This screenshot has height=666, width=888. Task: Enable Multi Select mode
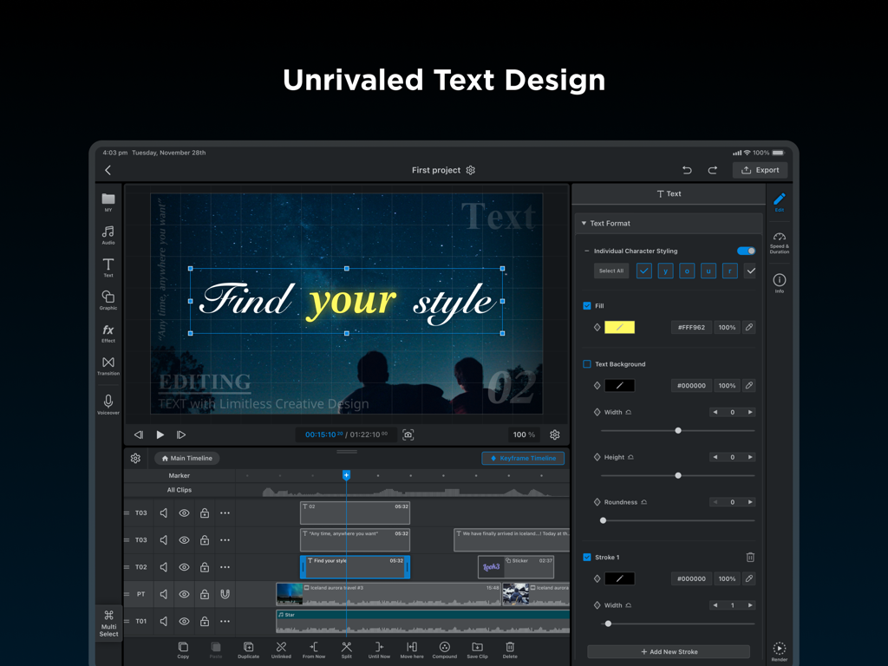(108, 623)
